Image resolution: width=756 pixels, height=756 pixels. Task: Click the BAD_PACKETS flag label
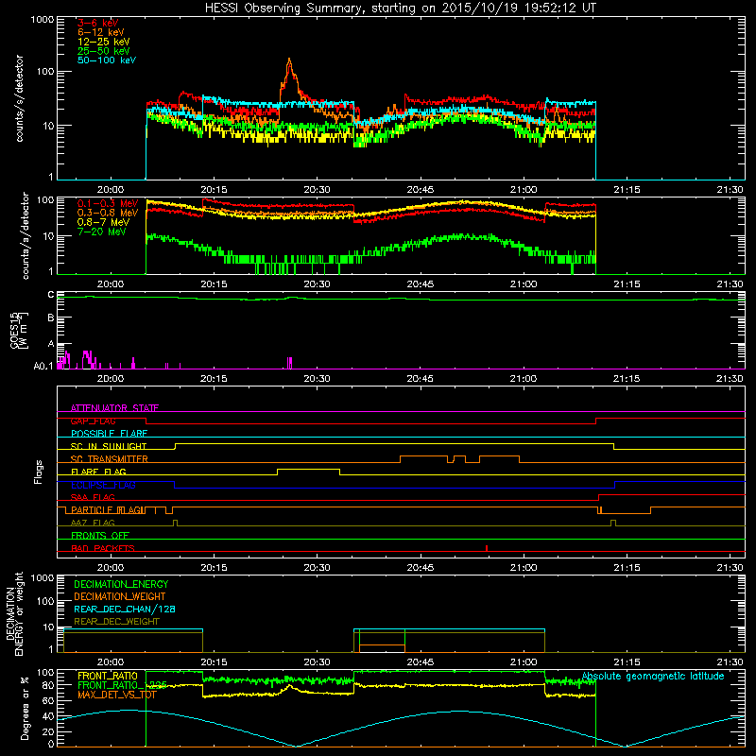point(103,548)
